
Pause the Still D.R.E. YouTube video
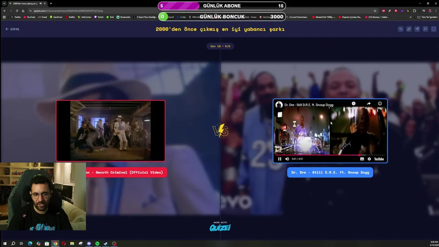280,159
